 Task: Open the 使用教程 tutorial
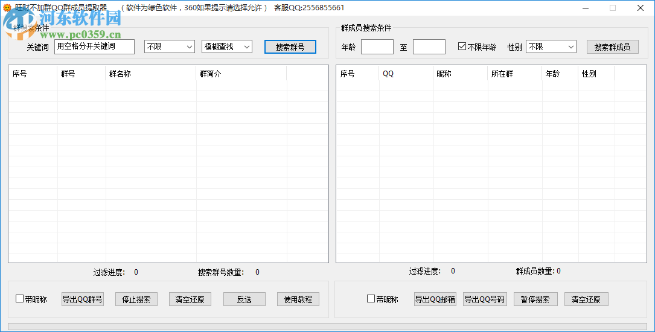[298, 299]
